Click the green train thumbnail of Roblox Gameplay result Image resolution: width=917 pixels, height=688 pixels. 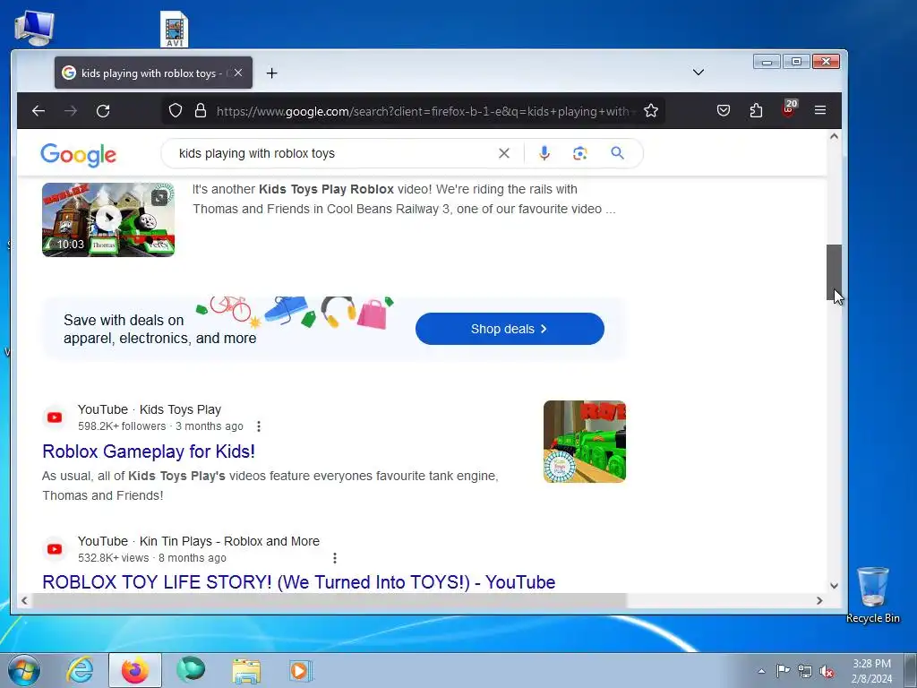coord(584,442)
